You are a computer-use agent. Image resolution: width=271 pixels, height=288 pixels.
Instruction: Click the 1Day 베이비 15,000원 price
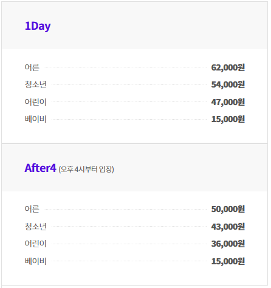pyautogui.click(x=228, y=119)
